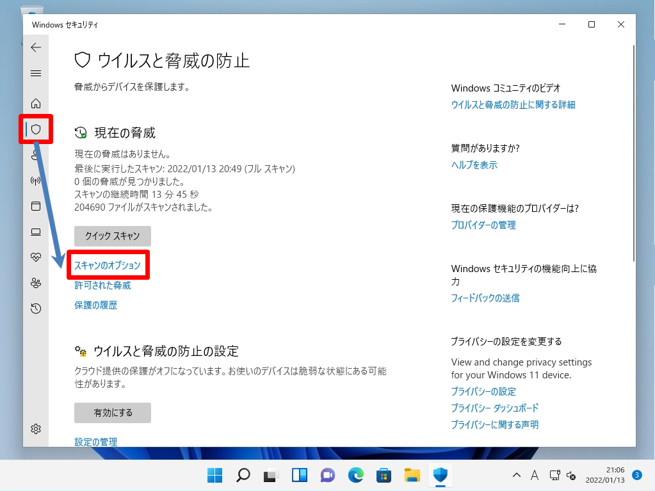655x491 pixels.
Task: Show hidden tray icons chevron
Action: click(517, 475)
